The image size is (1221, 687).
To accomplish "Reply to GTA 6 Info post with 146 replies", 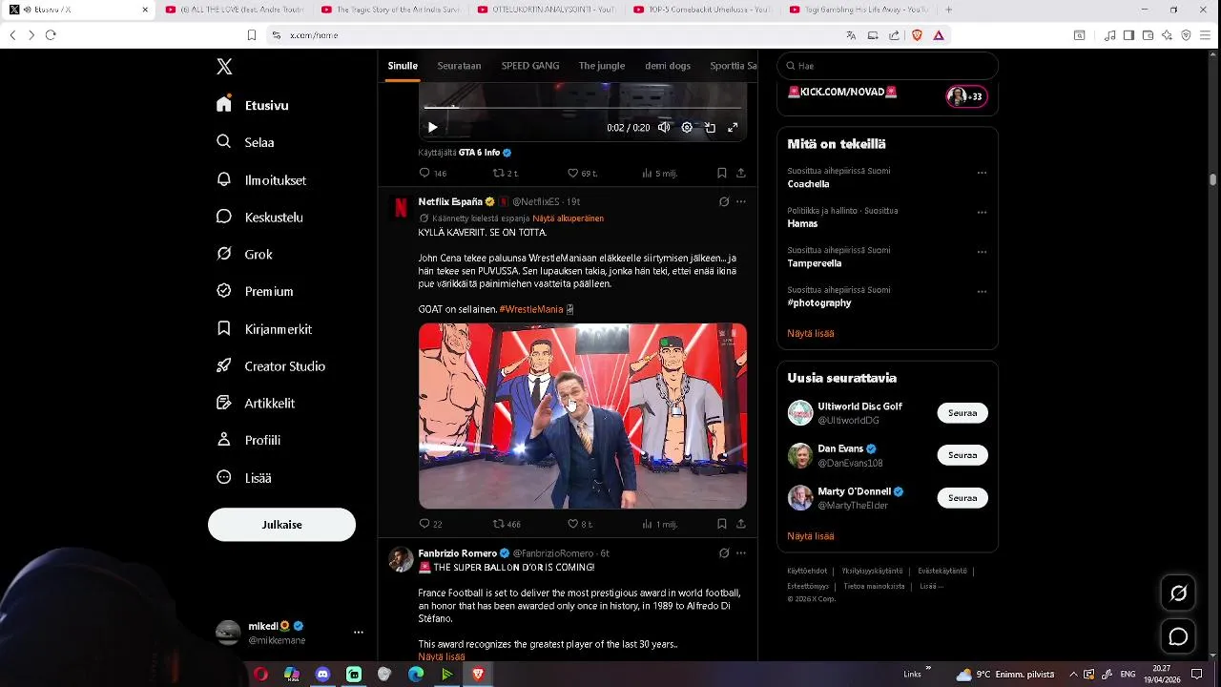I will pos(432,173).
